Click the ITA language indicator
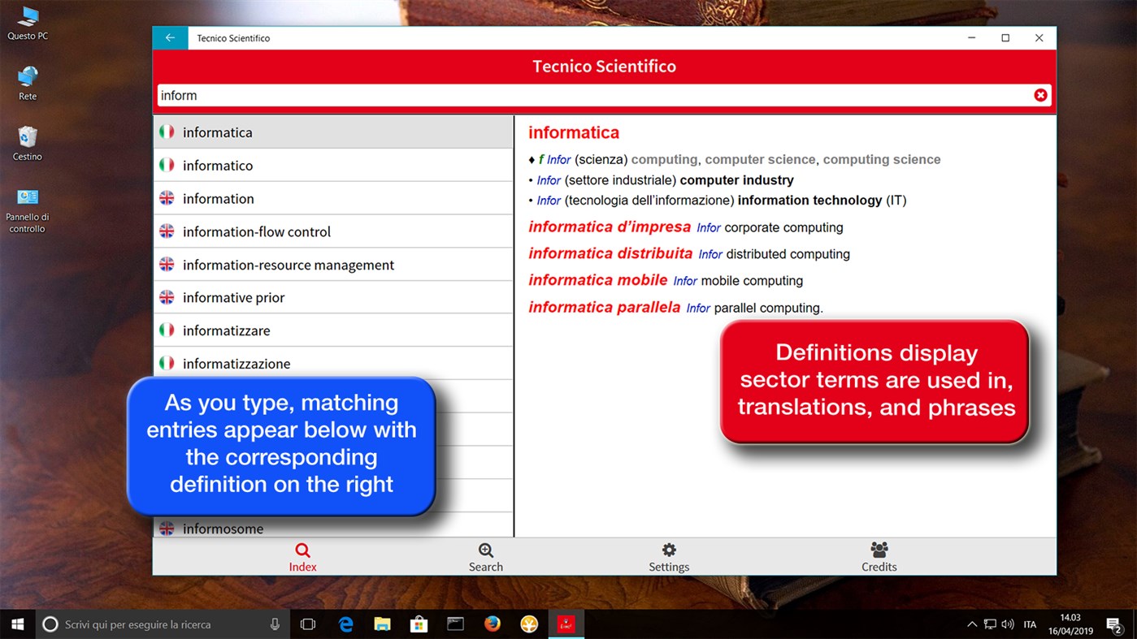Screen dimensions: 1137x639 coord(1030,624)
